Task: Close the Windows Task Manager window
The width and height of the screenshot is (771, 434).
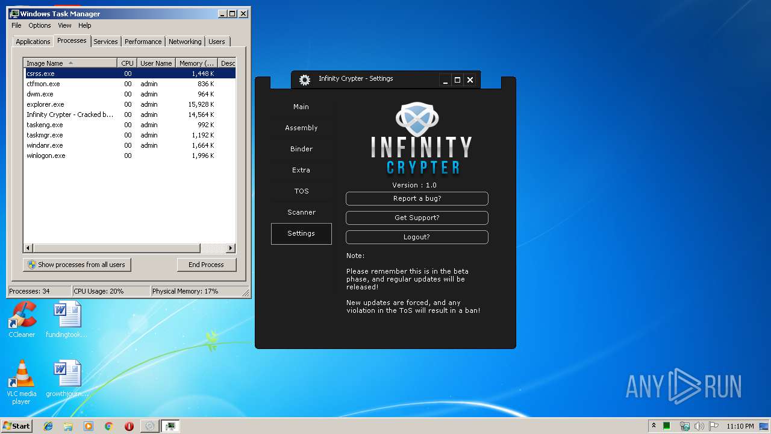Action: pyautogui.click(x=243, y=13)
